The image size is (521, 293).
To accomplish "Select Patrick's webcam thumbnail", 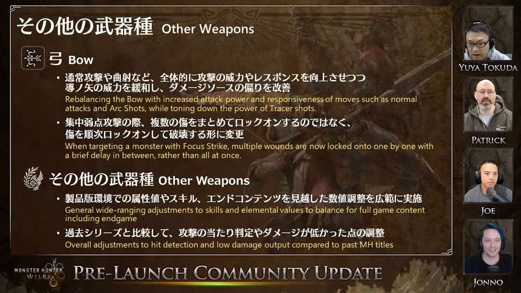I will (x=488, y=105).
